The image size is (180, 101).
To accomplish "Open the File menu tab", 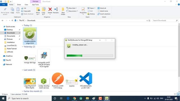I will click(x=4, y=4).
